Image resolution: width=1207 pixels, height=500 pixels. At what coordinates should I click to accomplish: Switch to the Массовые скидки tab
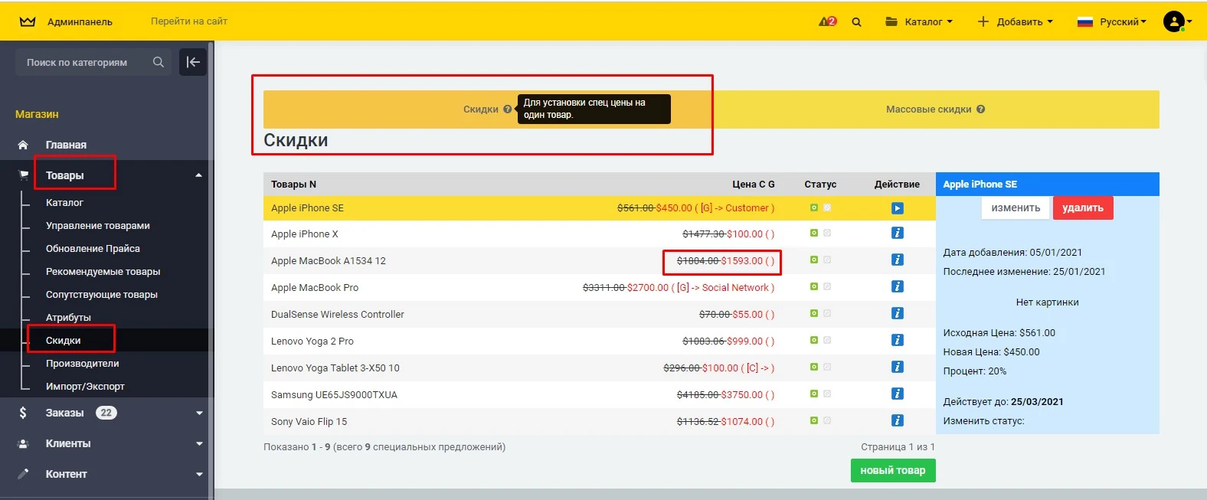tap(935, 109)
